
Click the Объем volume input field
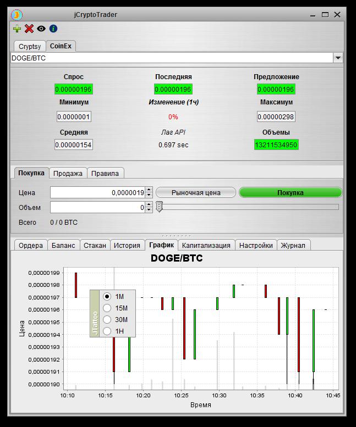coord(97,208)
